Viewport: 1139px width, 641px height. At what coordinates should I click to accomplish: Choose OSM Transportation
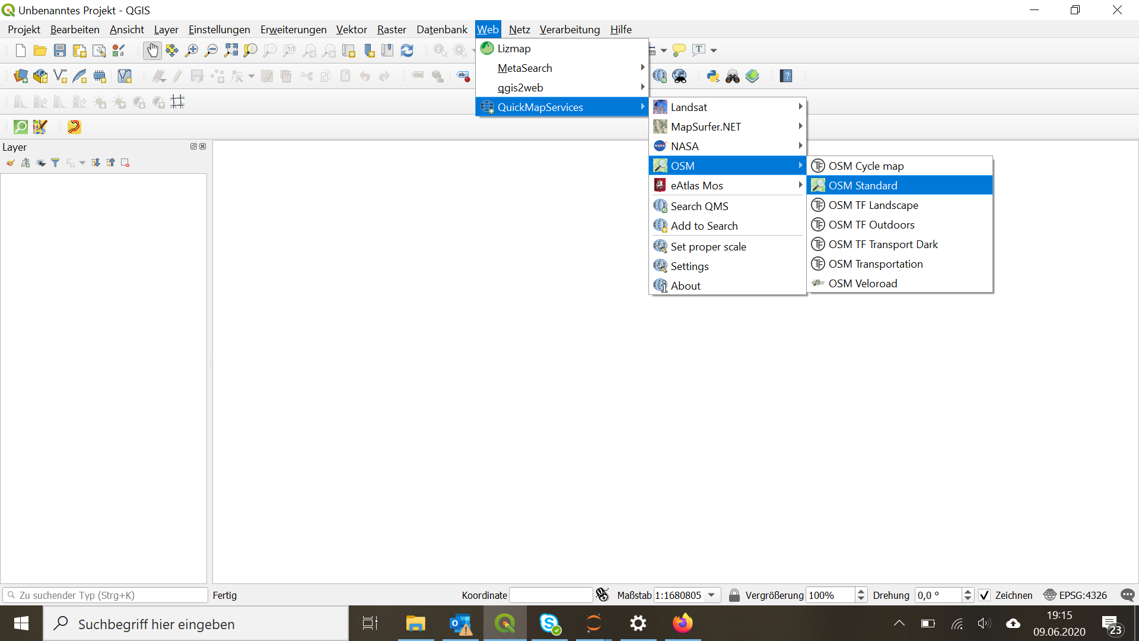[x=900, y=264]
